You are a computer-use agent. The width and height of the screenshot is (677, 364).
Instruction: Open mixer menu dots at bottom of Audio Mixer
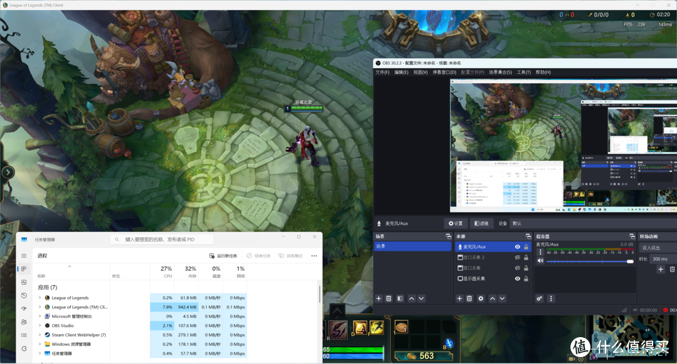551,298
